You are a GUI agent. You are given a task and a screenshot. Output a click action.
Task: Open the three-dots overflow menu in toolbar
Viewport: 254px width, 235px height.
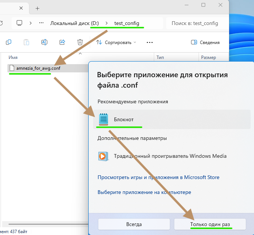(150, 43)
